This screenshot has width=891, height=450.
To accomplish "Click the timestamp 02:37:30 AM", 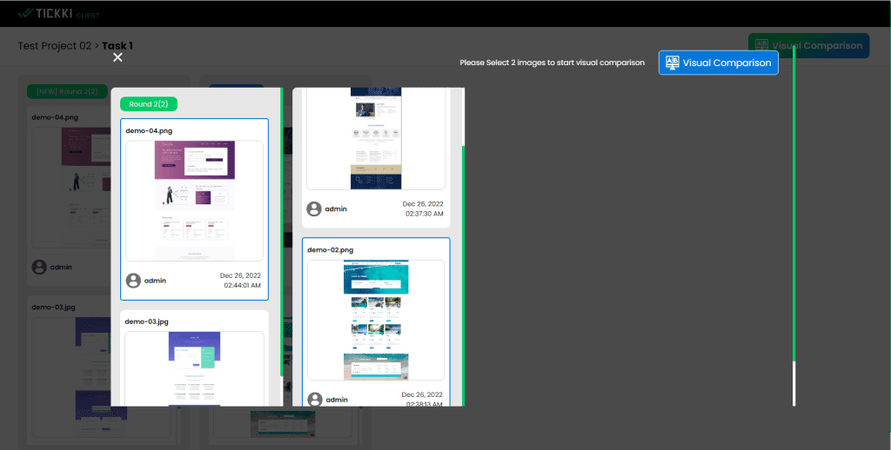I will coord(425,214).
